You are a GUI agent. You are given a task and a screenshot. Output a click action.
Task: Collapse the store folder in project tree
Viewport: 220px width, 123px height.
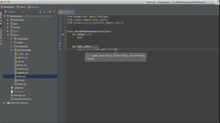[x=8, y=35]
